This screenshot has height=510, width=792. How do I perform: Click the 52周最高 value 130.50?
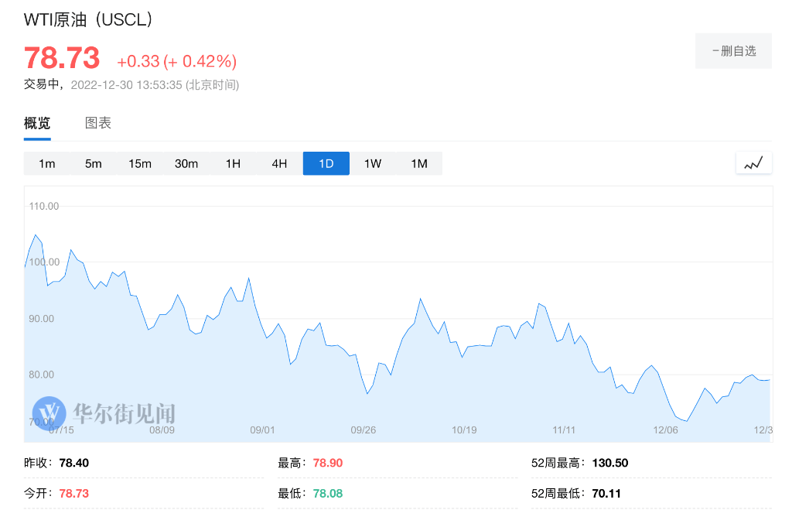609,462
